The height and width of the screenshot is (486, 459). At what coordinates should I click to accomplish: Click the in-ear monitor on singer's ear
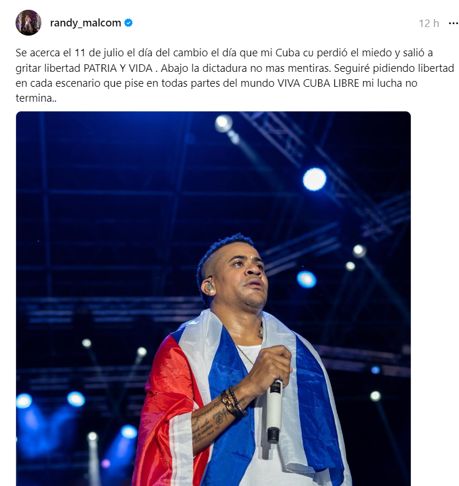tap(210, 287)
